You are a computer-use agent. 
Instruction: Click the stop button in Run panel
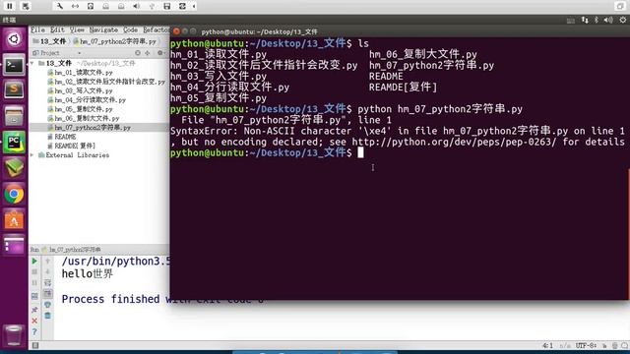(34, 272)
